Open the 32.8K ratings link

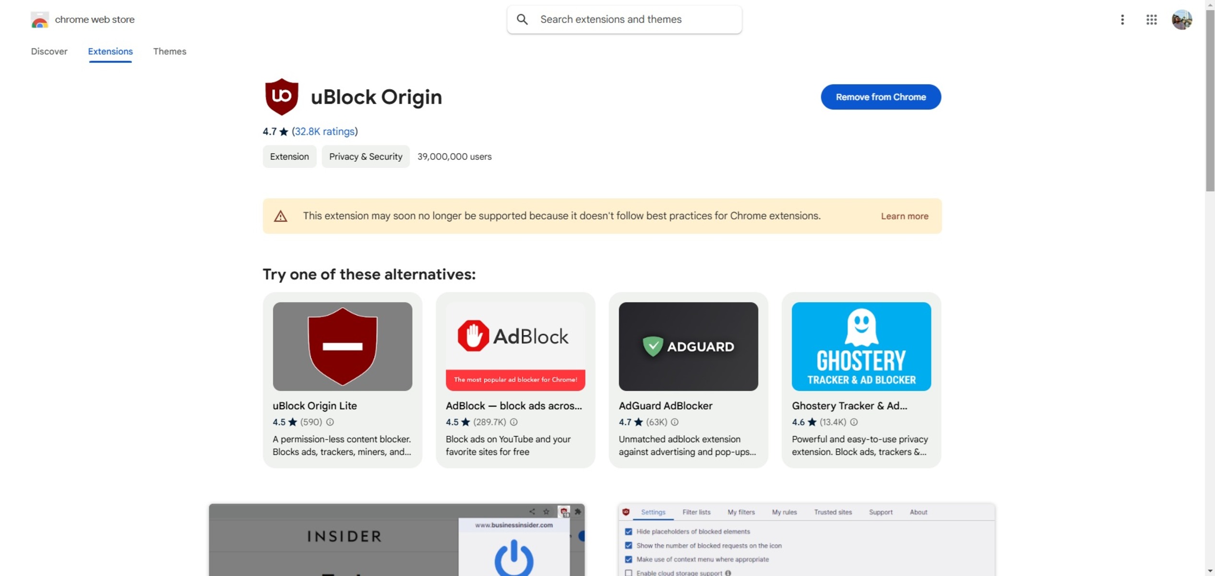(325, 132)
